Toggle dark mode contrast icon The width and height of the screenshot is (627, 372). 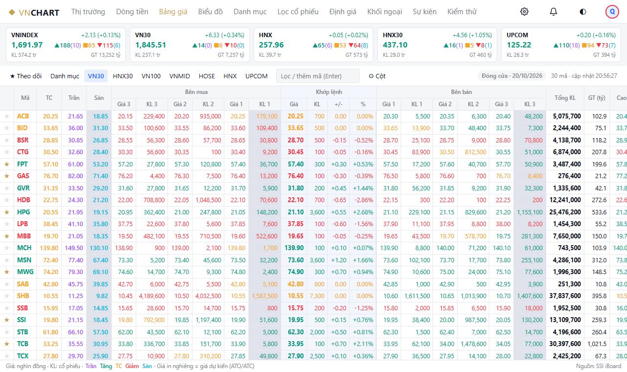click(583, 12)
